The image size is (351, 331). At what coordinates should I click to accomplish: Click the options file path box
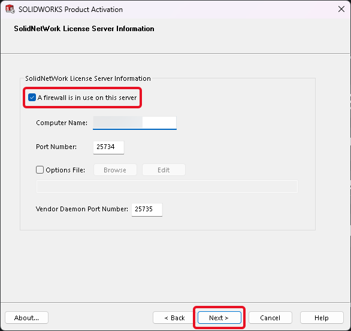click(x=167, y=186)
